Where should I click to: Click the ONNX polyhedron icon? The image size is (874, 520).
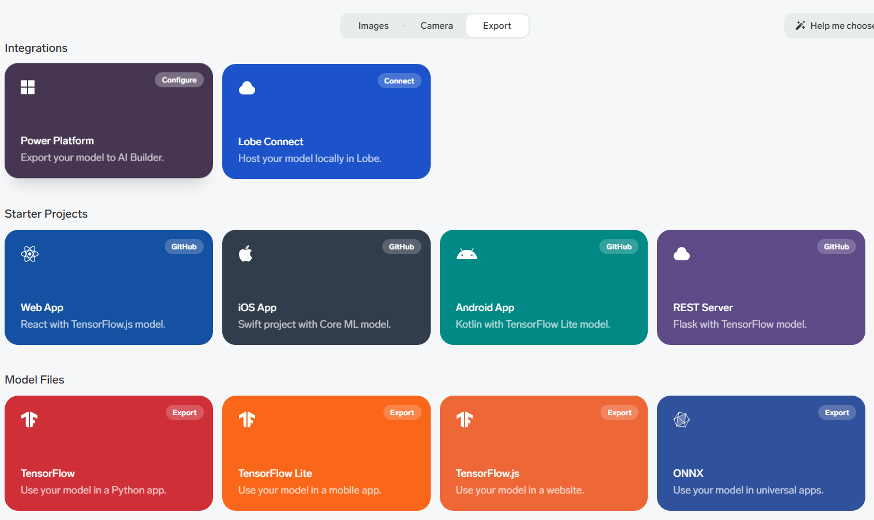pyautogui.click(x=682, y=420)
